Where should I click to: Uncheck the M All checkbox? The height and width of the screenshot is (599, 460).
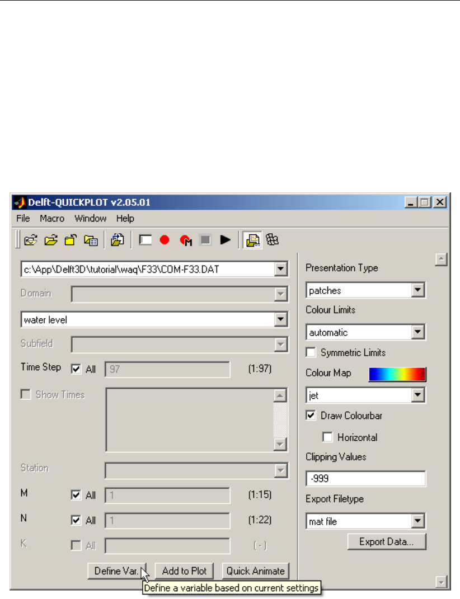pyautogui.click(x=76, y=495)
